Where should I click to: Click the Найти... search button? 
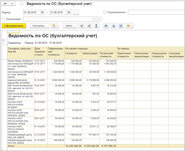70,26
